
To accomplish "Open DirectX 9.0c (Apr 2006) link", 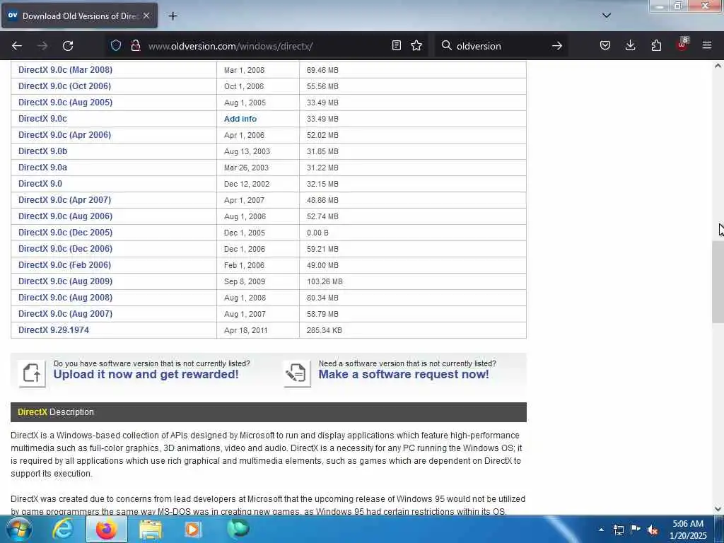I will tap(64, 135).
